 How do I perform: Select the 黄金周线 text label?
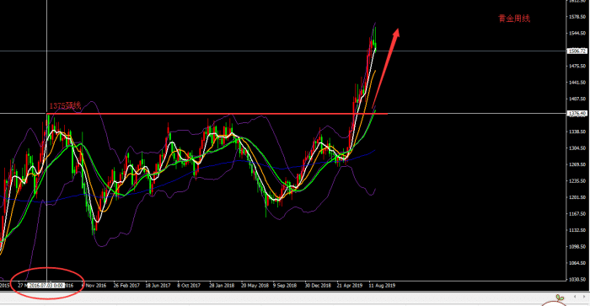click(x=514, y=19)
